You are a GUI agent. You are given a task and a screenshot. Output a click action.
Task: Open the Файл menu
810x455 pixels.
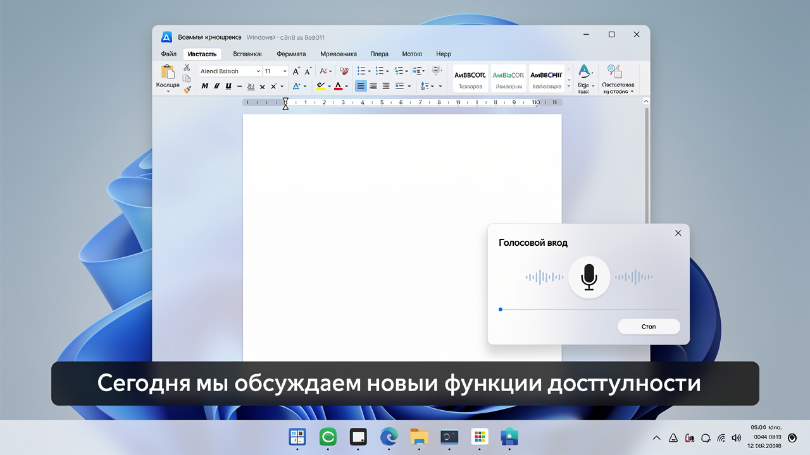(168, 54)
